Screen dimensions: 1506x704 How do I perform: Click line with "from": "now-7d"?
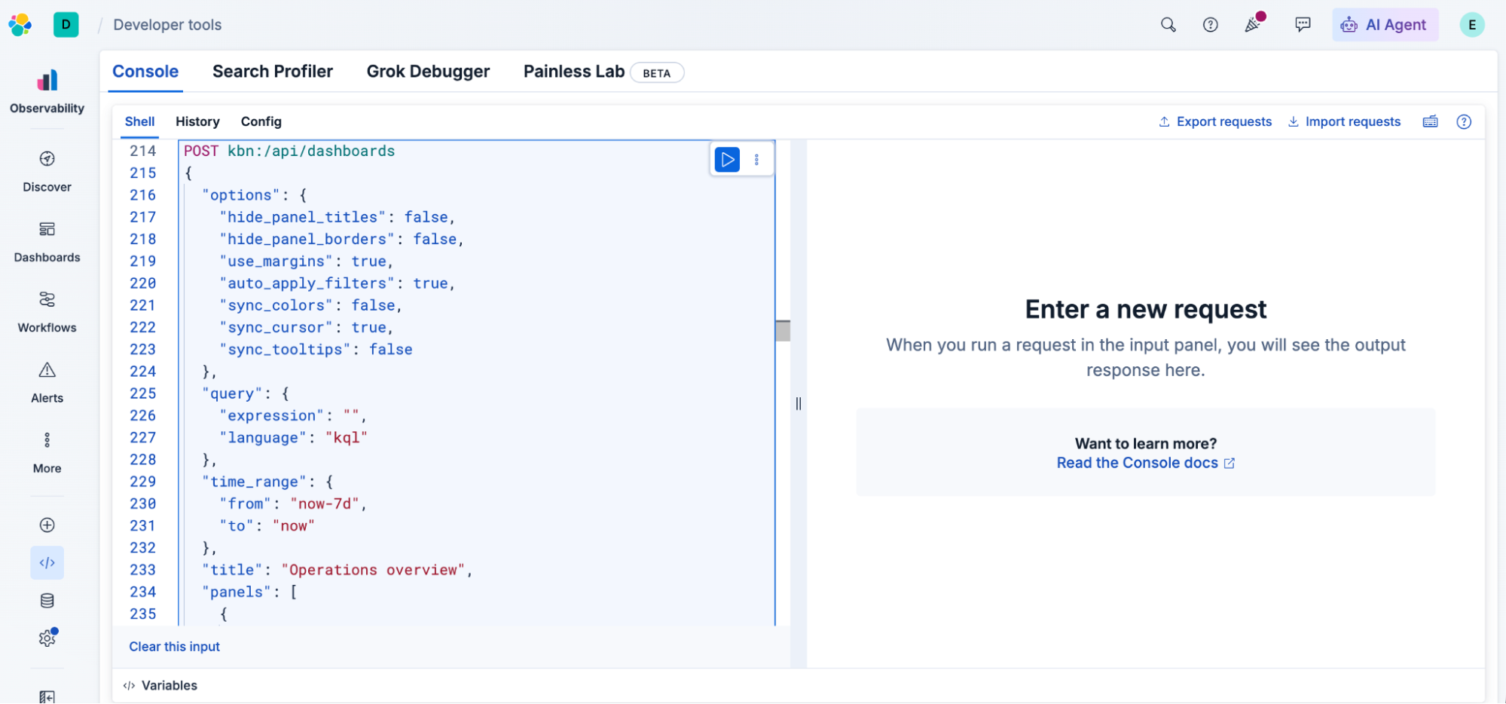[292, 504]
